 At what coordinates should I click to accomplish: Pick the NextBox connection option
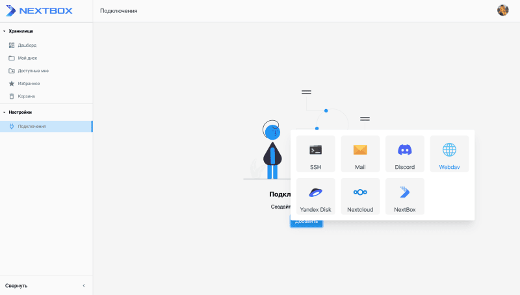tap(404, 196)
